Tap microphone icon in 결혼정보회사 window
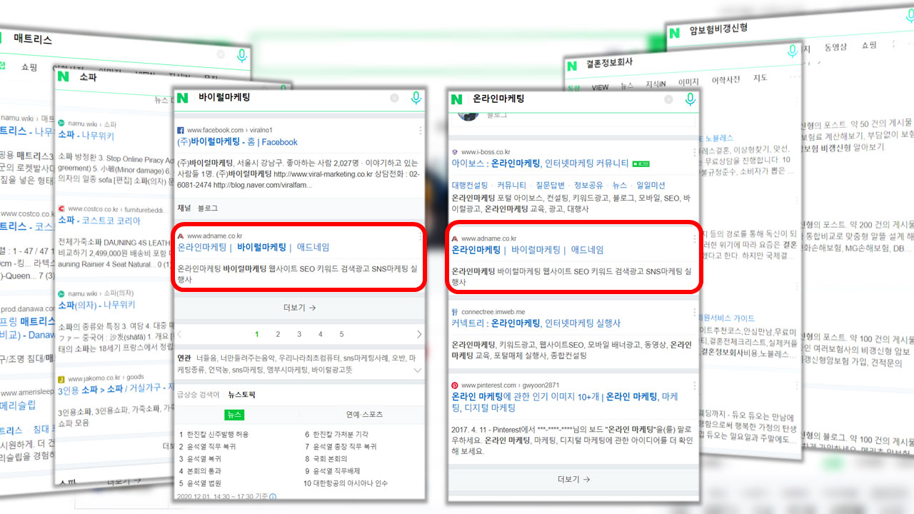This screenshot has height=514, width=914. click(x=792, y=51)
